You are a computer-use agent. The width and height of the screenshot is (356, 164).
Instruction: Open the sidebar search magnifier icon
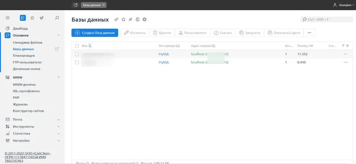pyautogui.click(x=57, y=18)
